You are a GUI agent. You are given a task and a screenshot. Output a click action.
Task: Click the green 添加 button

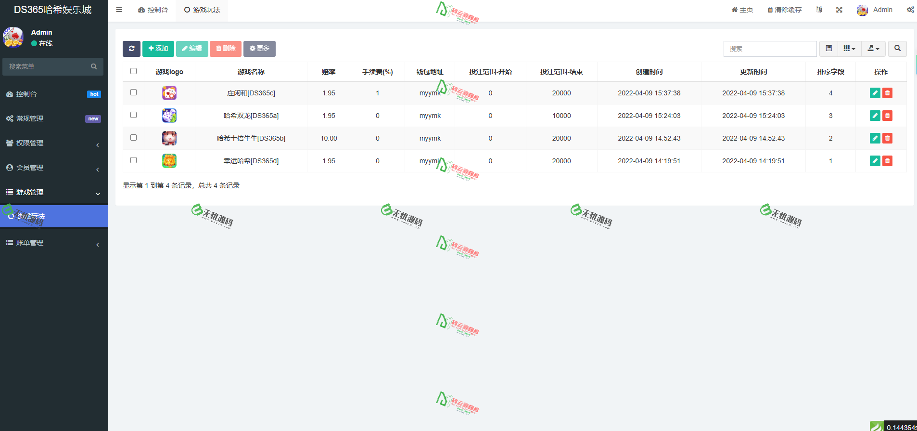(x=158, y=49)
